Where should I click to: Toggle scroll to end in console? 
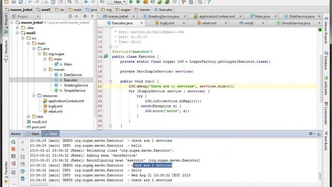click(23, 164)
